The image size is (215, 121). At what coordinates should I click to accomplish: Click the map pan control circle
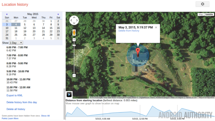(x=74, y=20)
